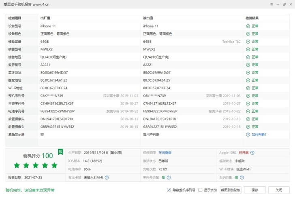The image size is (295, 200).
Task: Click the question icon in 液晶显示屏 row
Action: (248, 135)
